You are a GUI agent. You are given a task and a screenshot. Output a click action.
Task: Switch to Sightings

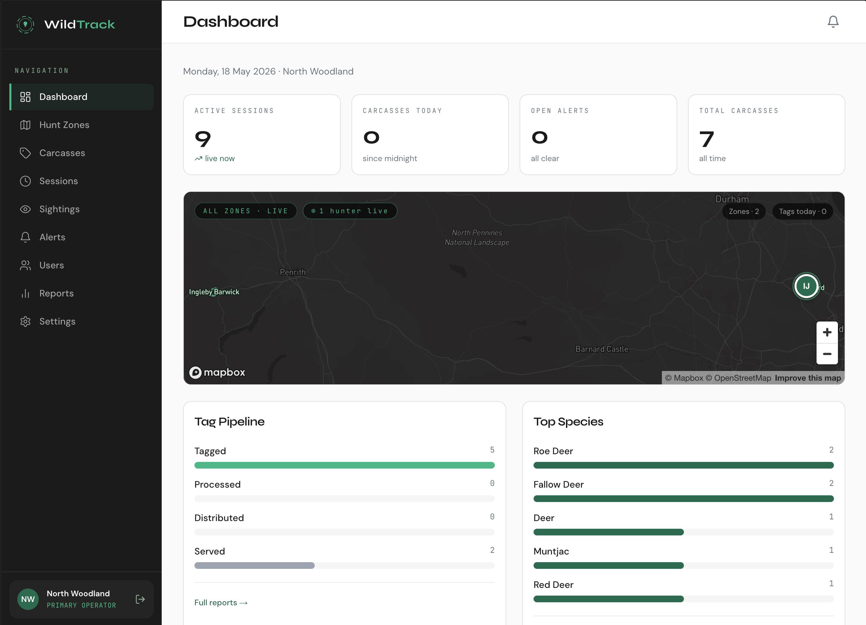[81, 209]
